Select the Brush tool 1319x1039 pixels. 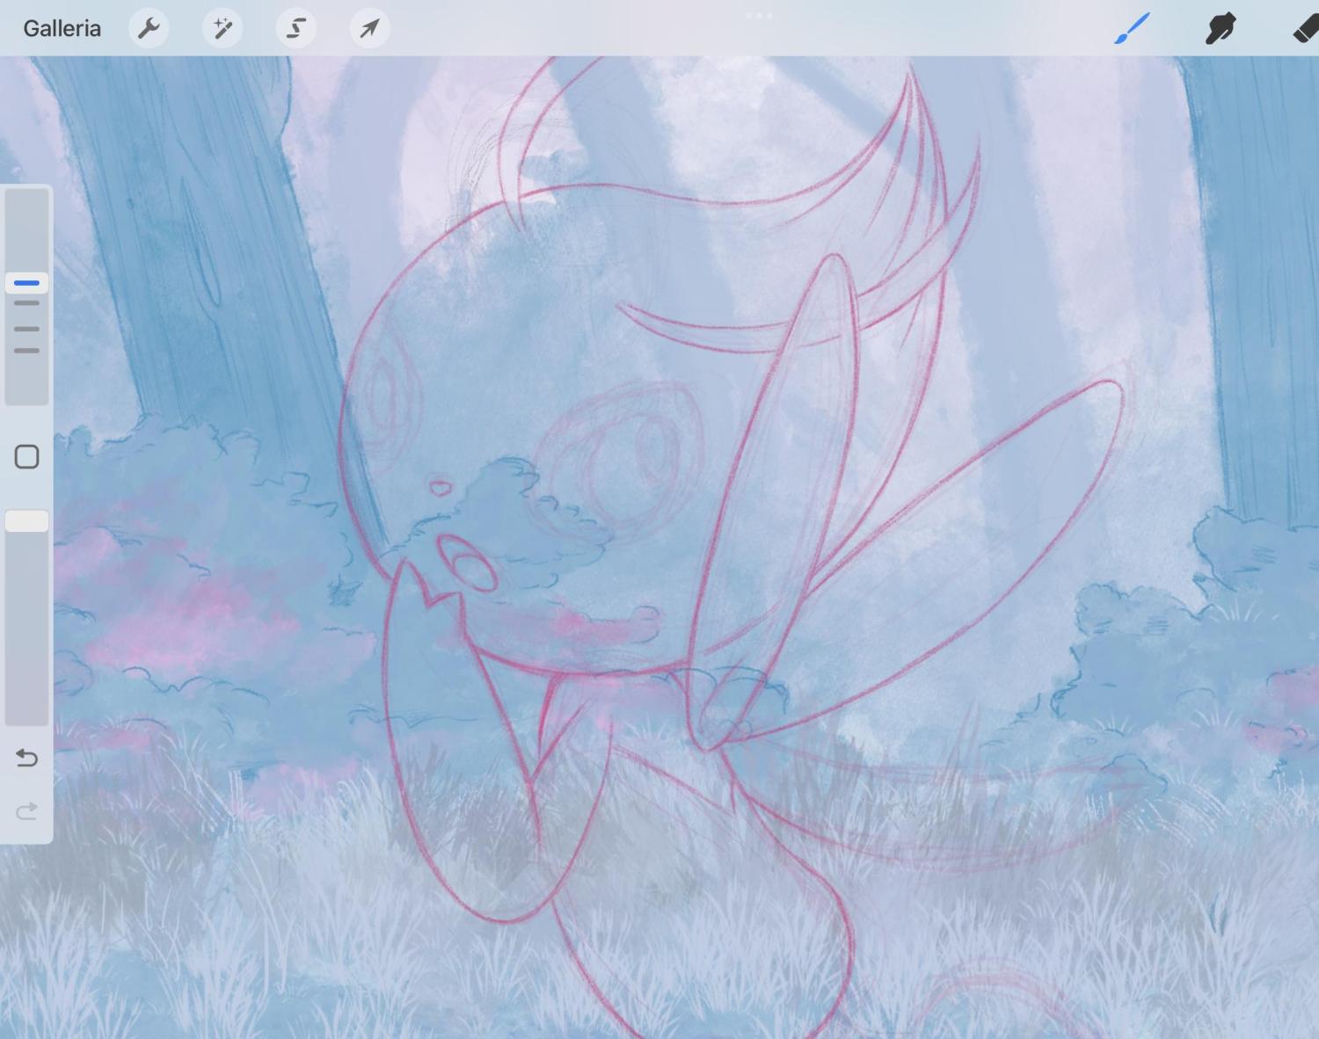[1133, 28]
